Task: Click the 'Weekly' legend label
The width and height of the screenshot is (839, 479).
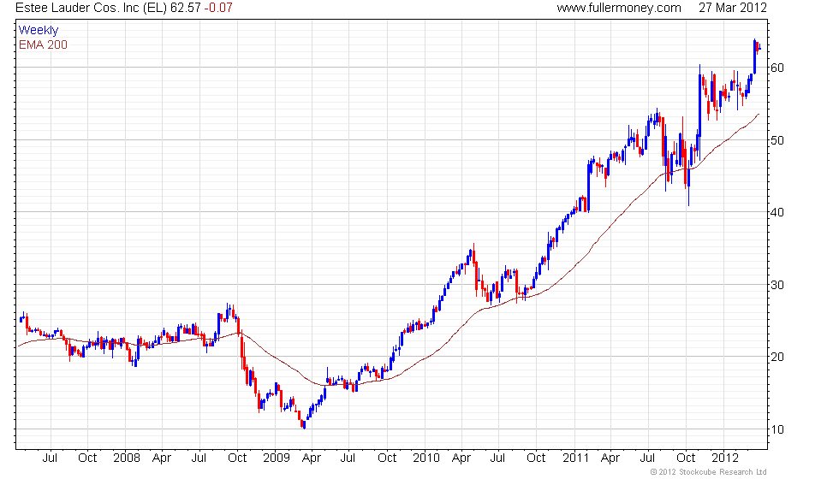Action: [x=39, y=31]
